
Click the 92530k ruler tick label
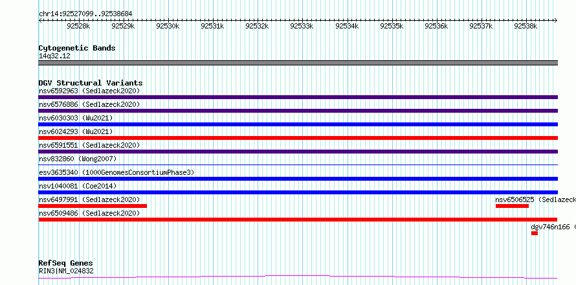(x=168, y=26)
